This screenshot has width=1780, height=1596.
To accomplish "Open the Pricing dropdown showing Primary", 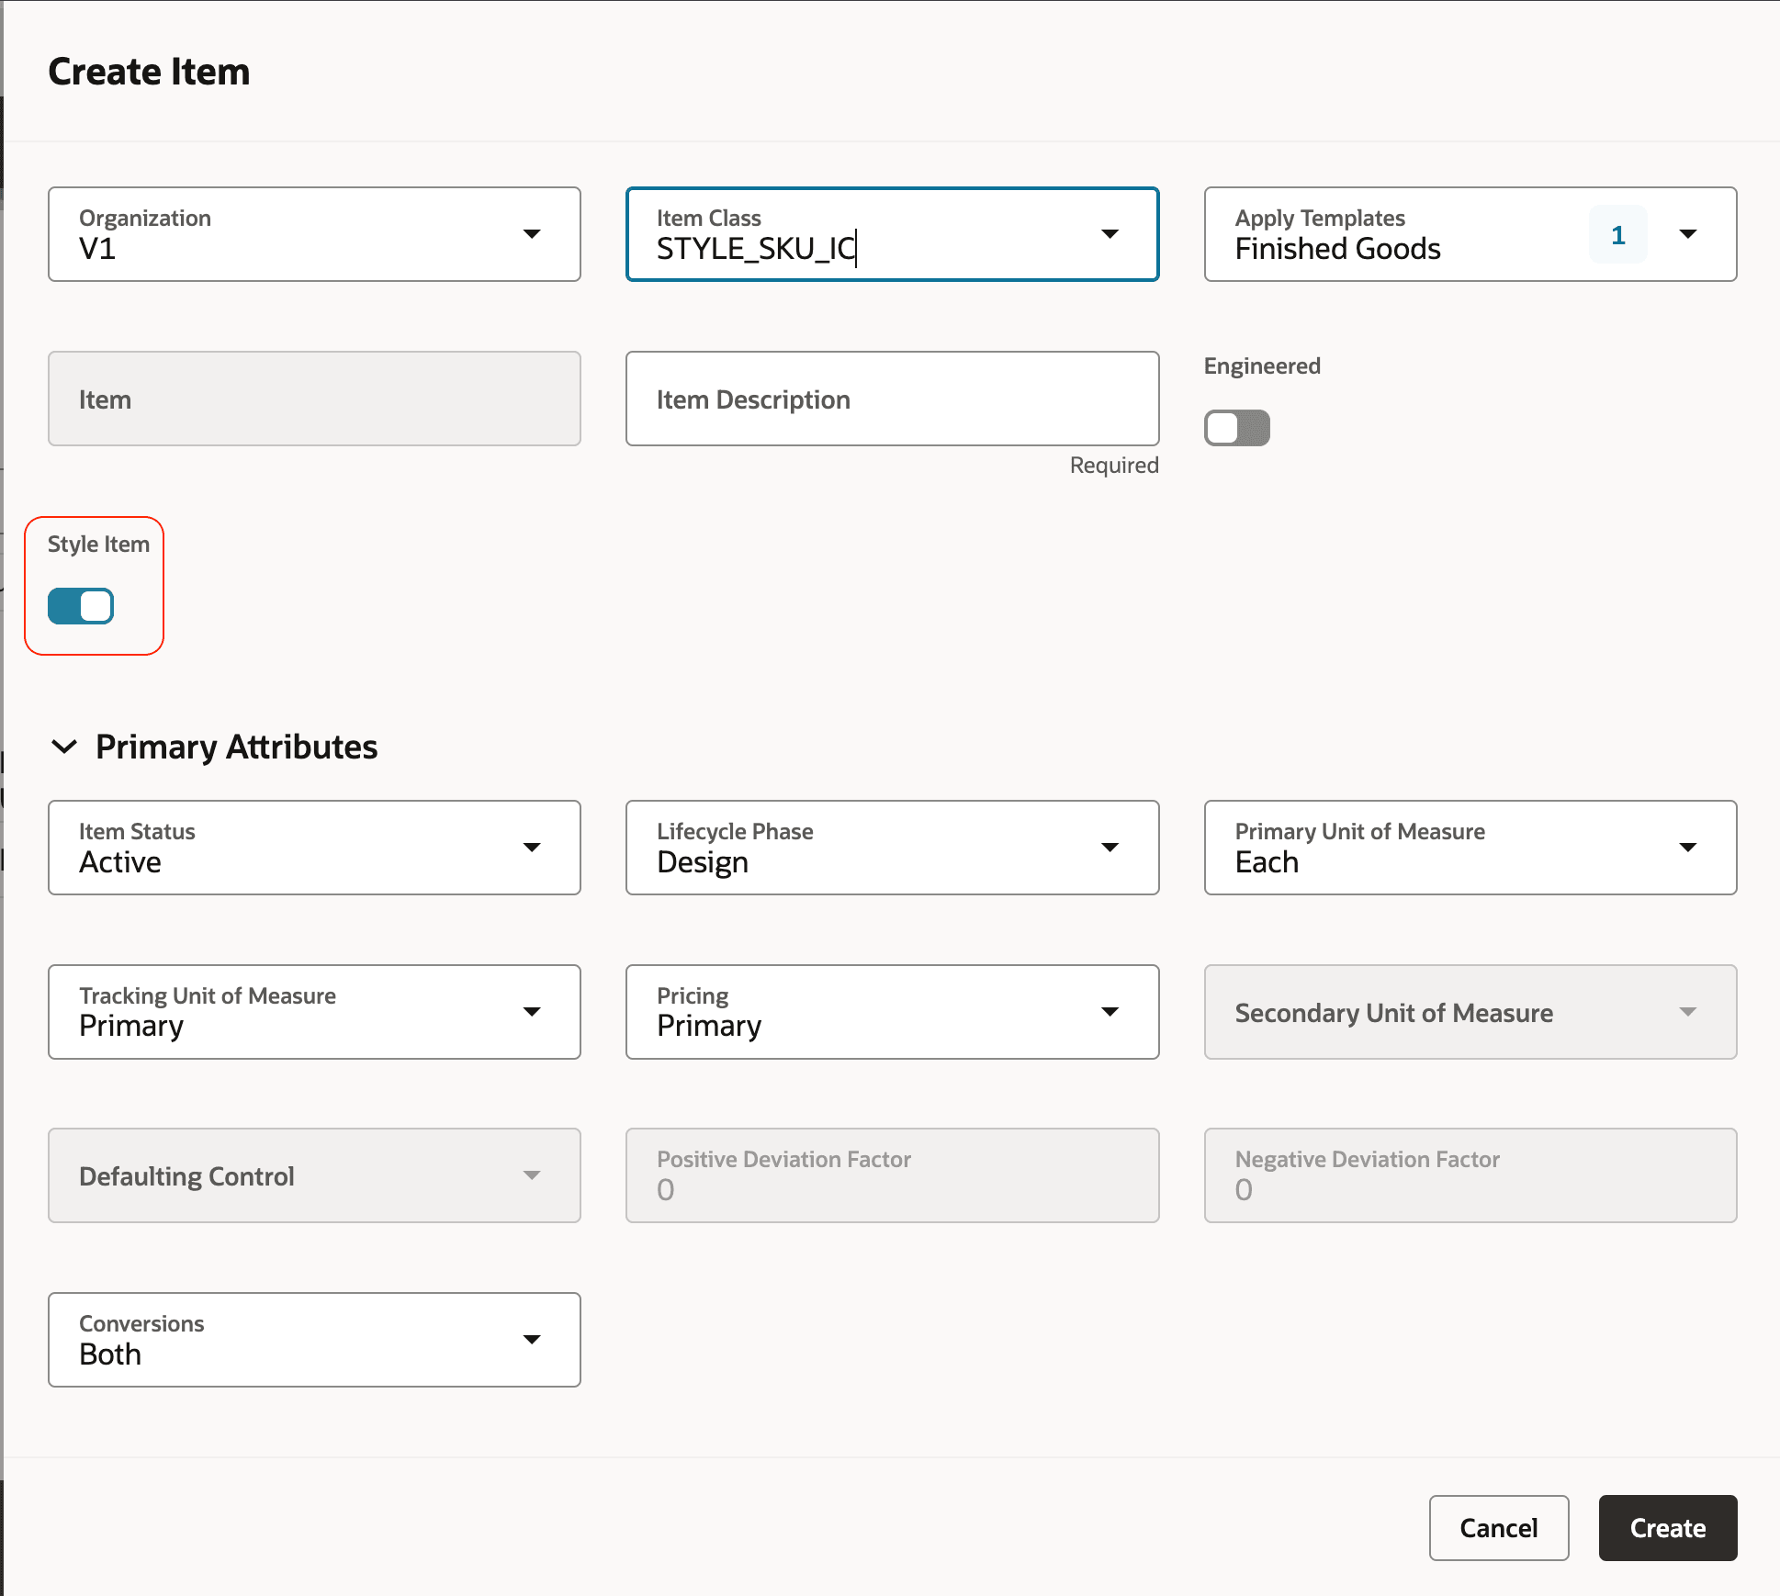I will coord(1111,1011).
